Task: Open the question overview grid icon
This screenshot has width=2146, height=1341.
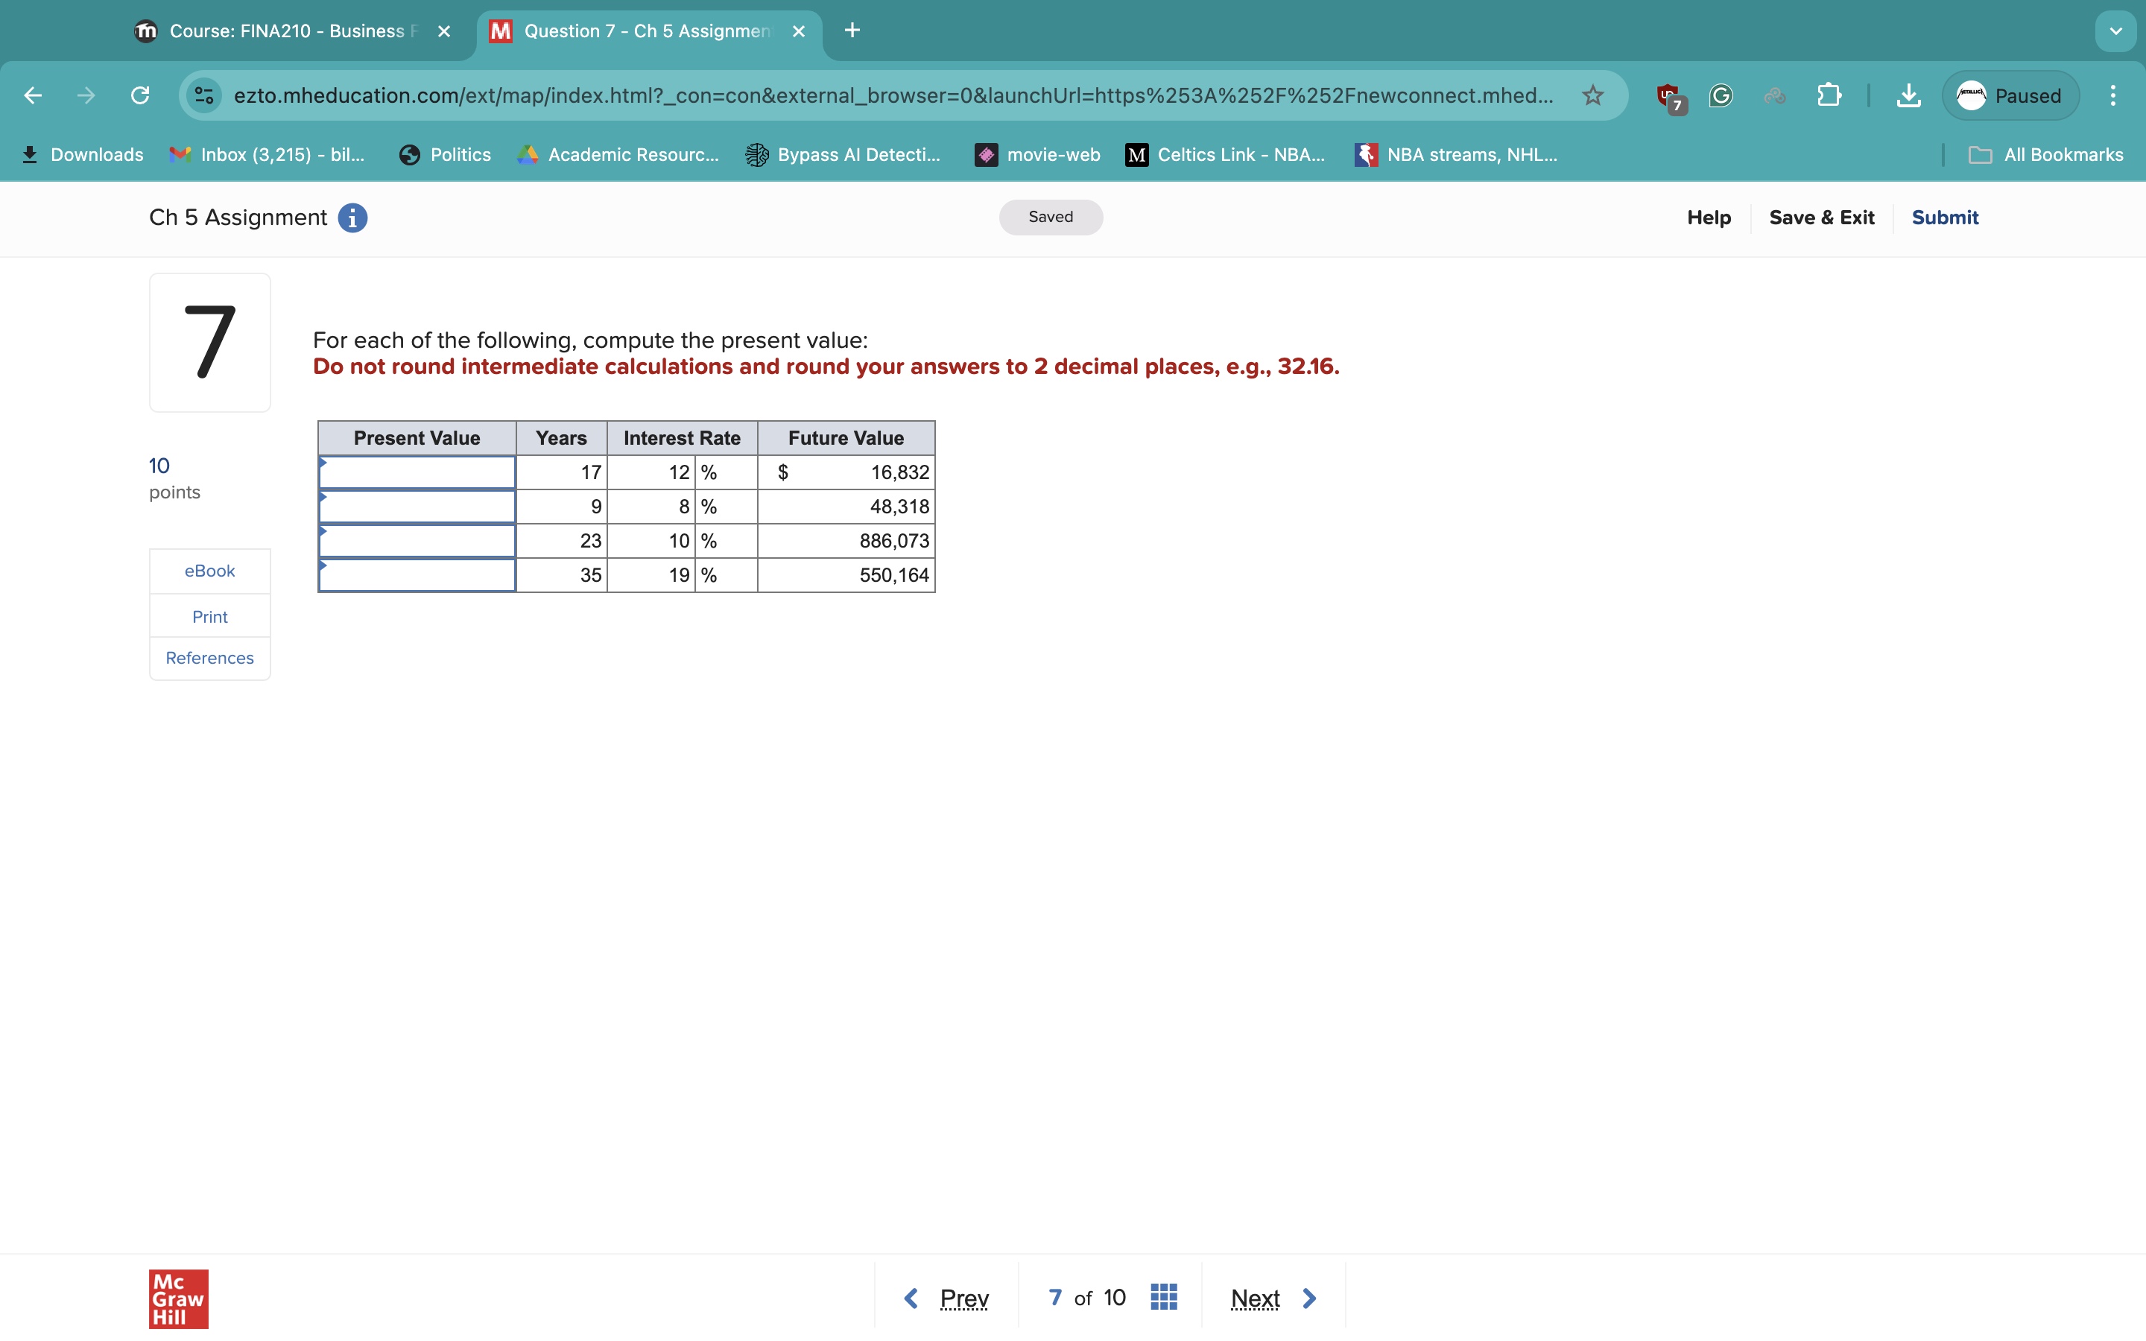Action: coord(1162,1296)
